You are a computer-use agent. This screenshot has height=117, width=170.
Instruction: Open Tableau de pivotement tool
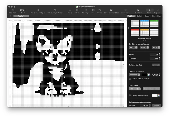coord(55,10)
